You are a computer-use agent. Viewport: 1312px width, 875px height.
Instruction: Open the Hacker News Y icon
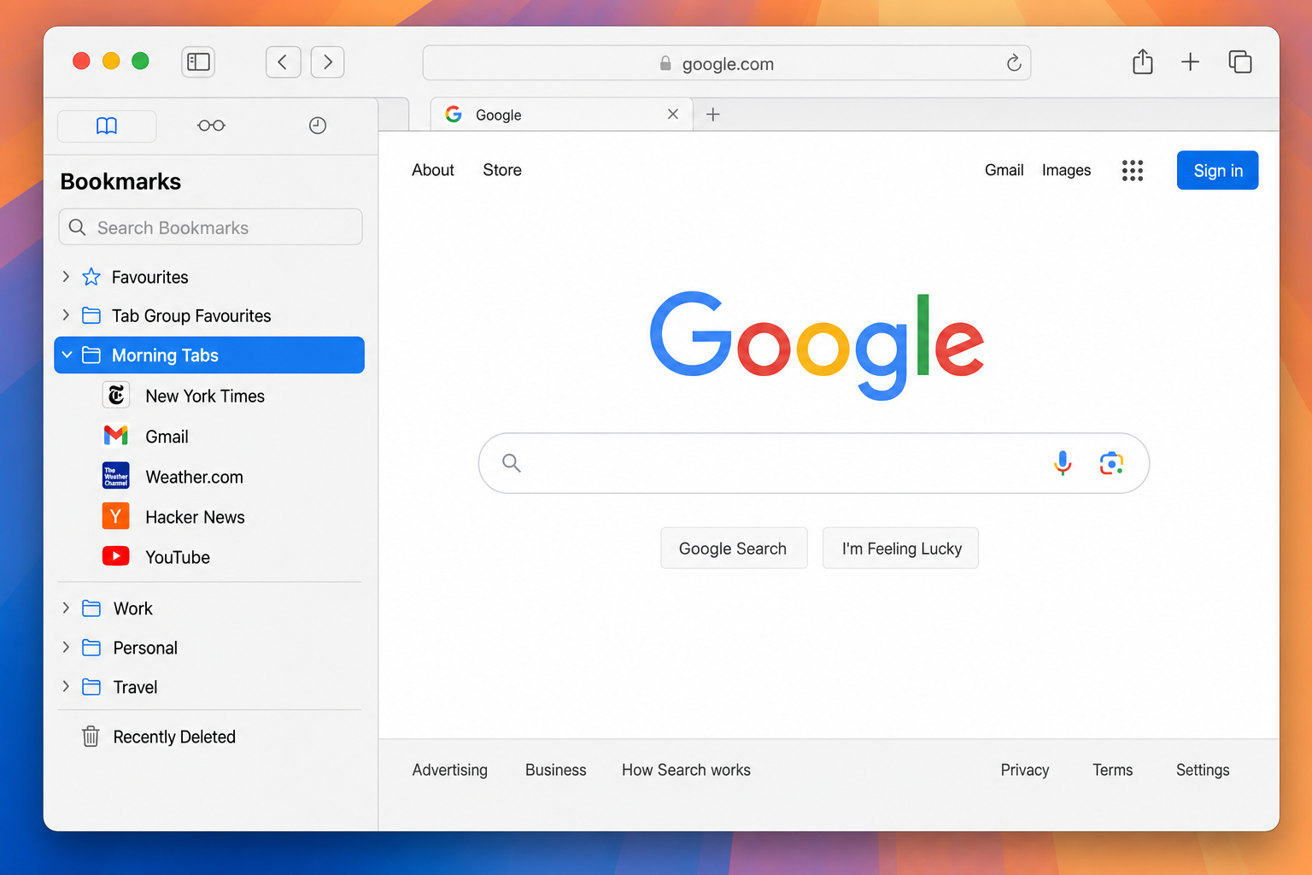point(116,516)
